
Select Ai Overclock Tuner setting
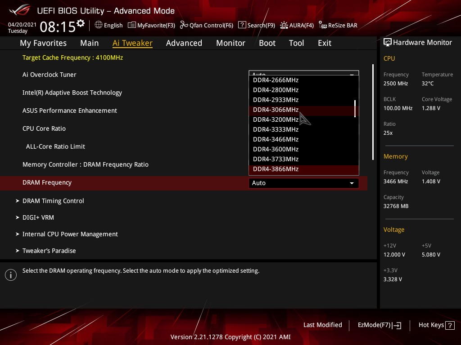point(49,75)
